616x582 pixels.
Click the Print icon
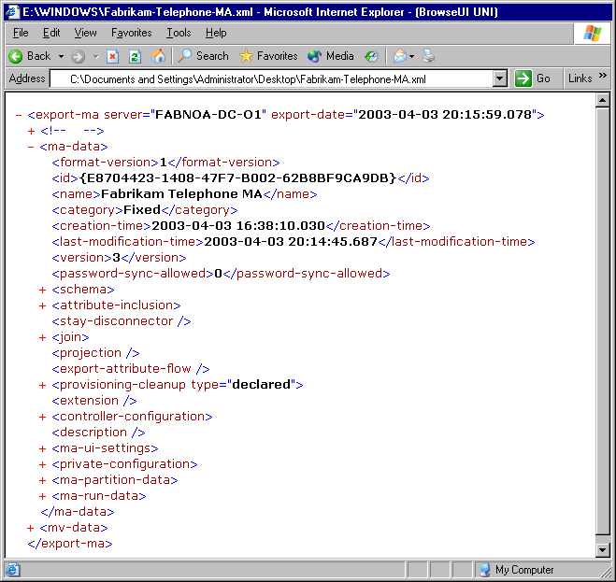click(429, 56)
